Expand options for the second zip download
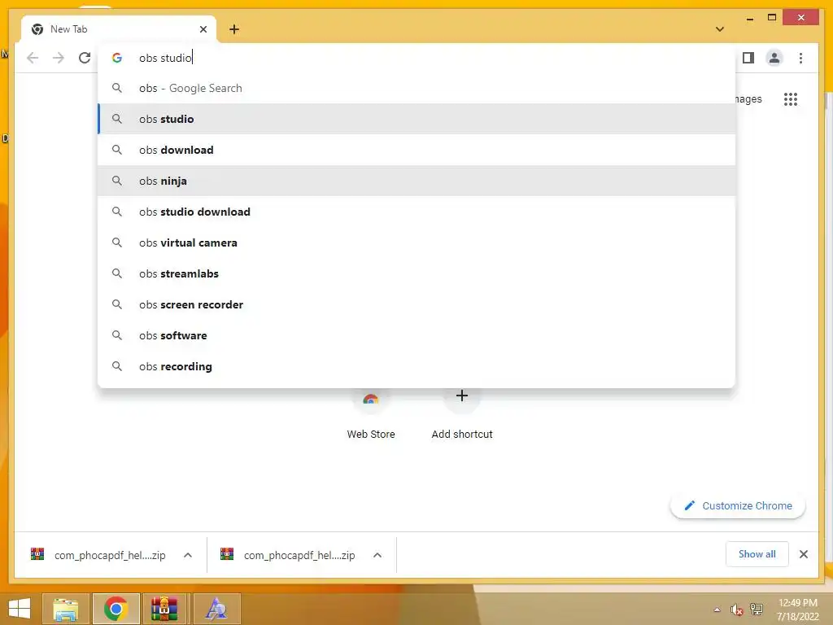This screenshot has width=833, height=625. [377, 555]
